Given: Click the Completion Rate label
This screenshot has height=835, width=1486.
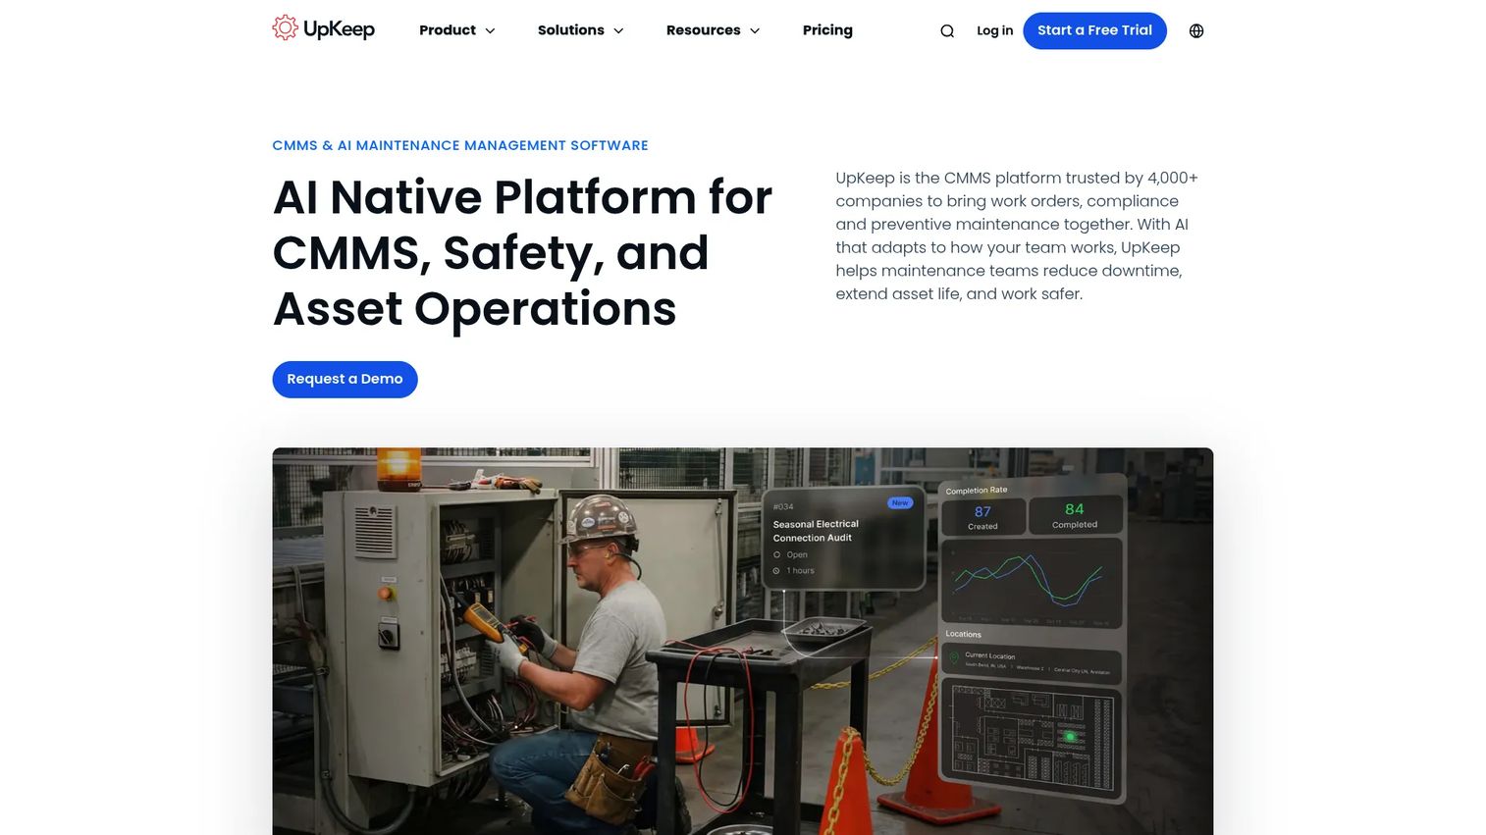Looking at the screenshot, I should (977, 490).
